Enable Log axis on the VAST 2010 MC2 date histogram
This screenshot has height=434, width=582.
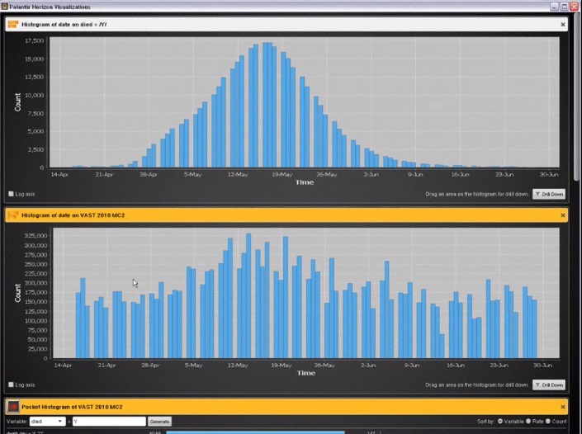[11, 384]
